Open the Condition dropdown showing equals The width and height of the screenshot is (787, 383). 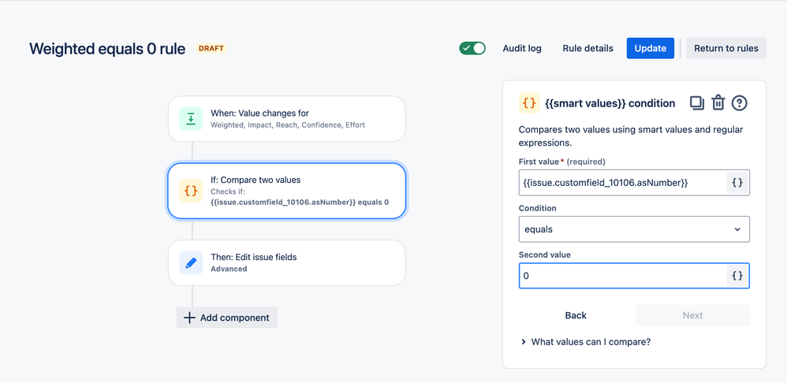point(633,229)
